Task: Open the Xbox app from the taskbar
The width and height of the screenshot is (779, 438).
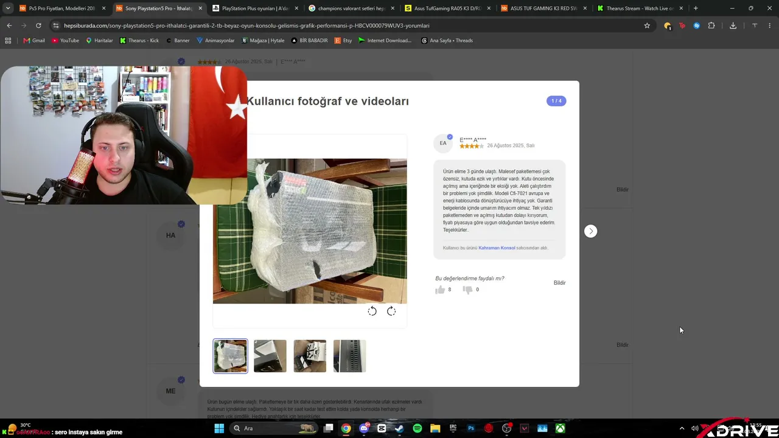Action: [560, 428]
